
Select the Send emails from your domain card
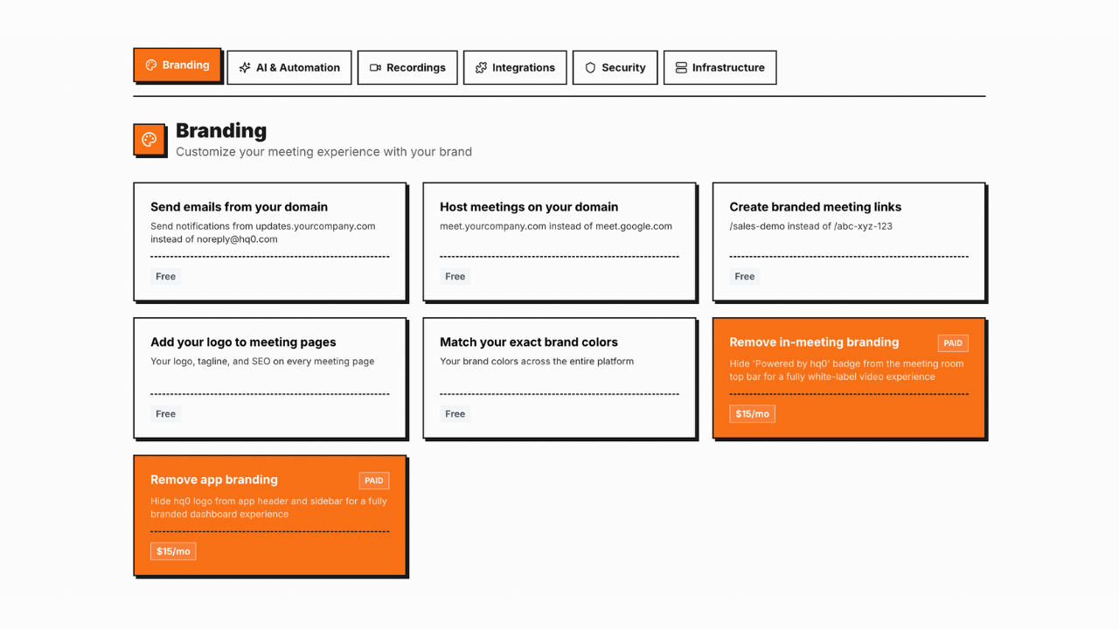(x=269, y=241)
